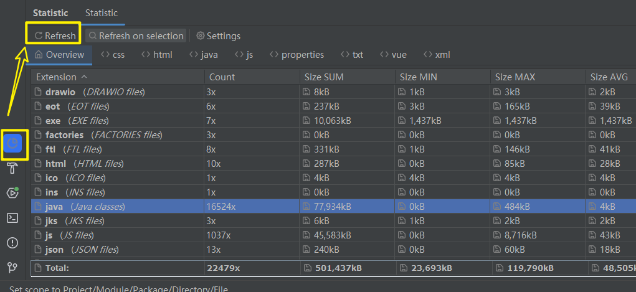Image resolution: width=636 pixels, height=292 pixels.
Task: Click the html files row icon
Action: click(x=37, y=164)
